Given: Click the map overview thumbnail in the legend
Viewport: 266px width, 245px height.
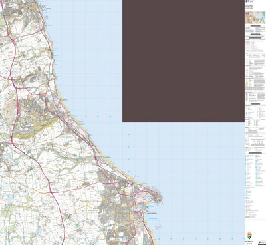Looking at the screenshot, I should click(255, 18).
